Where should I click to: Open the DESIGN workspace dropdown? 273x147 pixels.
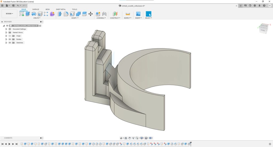coord(9,14)
